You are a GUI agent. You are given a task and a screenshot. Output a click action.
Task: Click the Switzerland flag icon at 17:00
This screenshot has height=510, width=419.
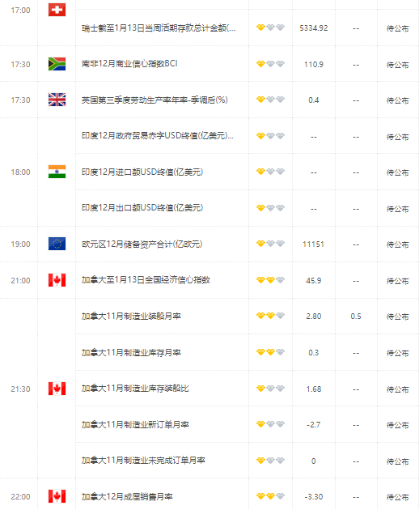pyautogui.click(x=57, y=10)
